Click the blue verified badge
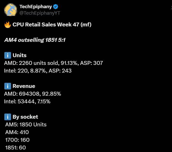The image size is (172, 152). 56,7
